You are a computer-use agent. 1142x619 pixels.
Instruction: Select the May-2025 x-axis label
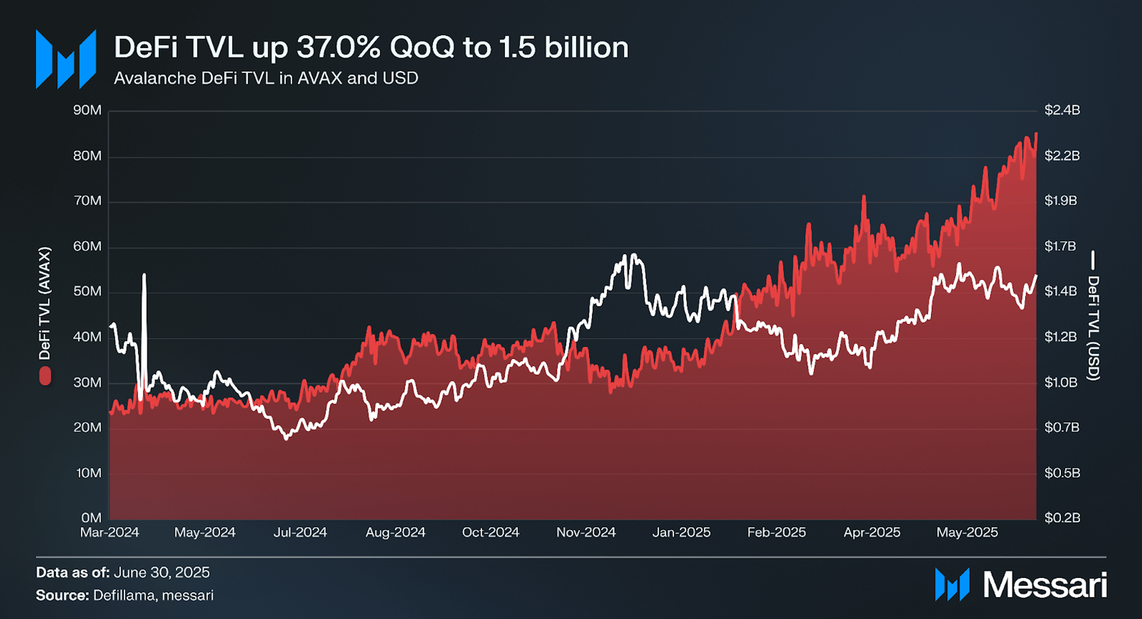967,532
